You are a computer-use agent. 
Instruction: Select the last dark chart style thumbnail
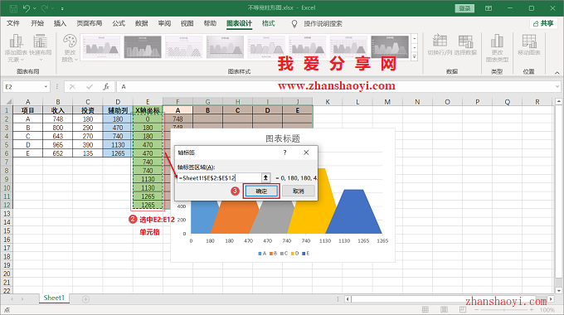coord(390,46)
